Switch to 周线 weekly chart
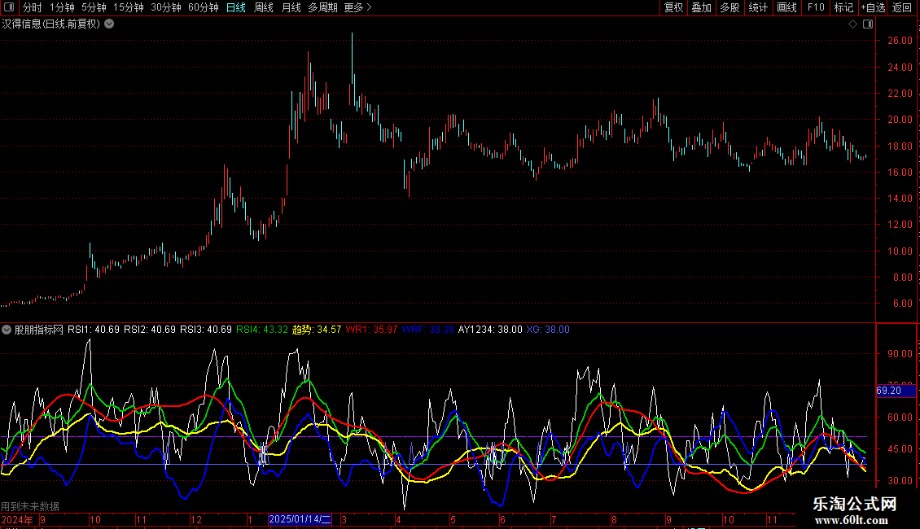This screenshot has width=920, height=529. 264,7
